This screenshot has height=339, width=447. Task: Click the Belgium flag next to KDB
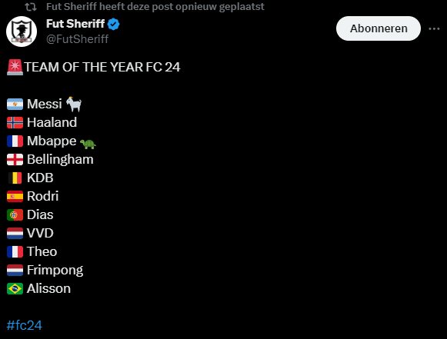(15, 178)
